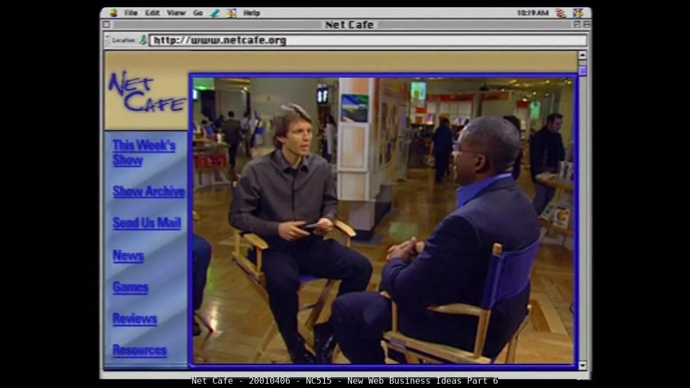This screenshot has width=690, height=388.
Task: Open the File menu
Action: (131, 13)
